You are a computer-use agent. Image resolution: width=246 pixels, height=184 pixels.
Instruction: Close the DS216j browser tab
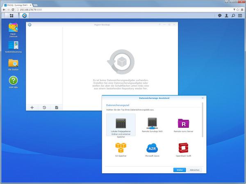click(31, 5)
